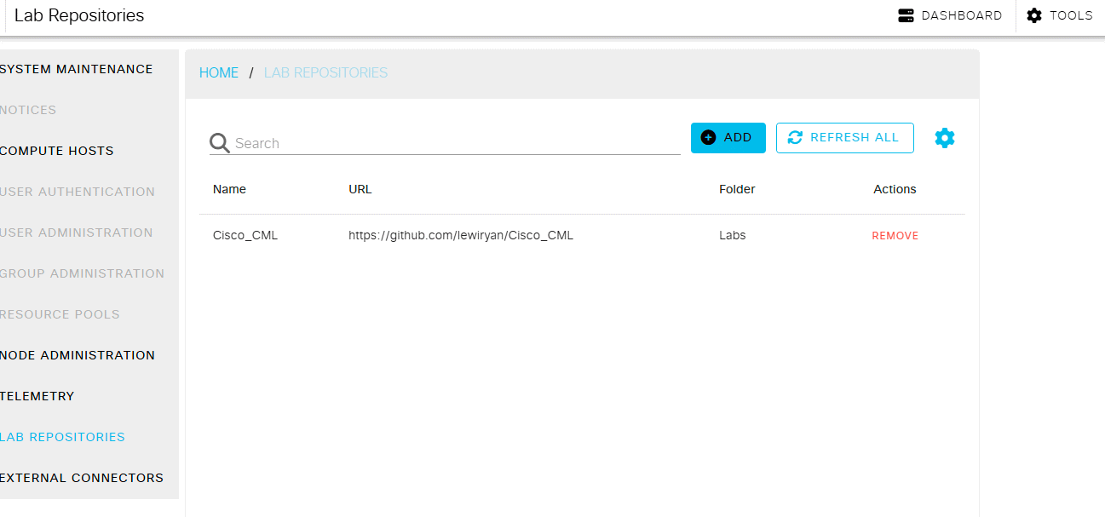
Task: Click the Name column header
Action: 229,189
